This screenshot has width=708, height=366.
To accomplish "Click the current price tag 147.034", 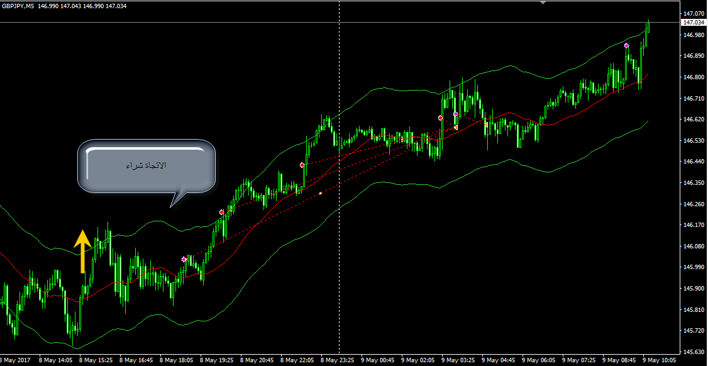I will pos(693,23).
